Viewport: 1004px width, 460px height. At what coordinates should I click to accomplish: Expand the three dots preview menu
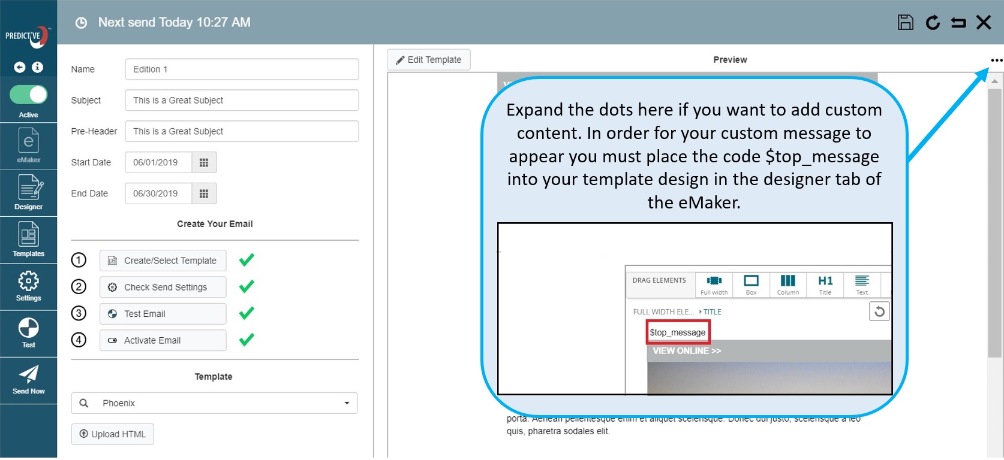click(x=996, y=60)
